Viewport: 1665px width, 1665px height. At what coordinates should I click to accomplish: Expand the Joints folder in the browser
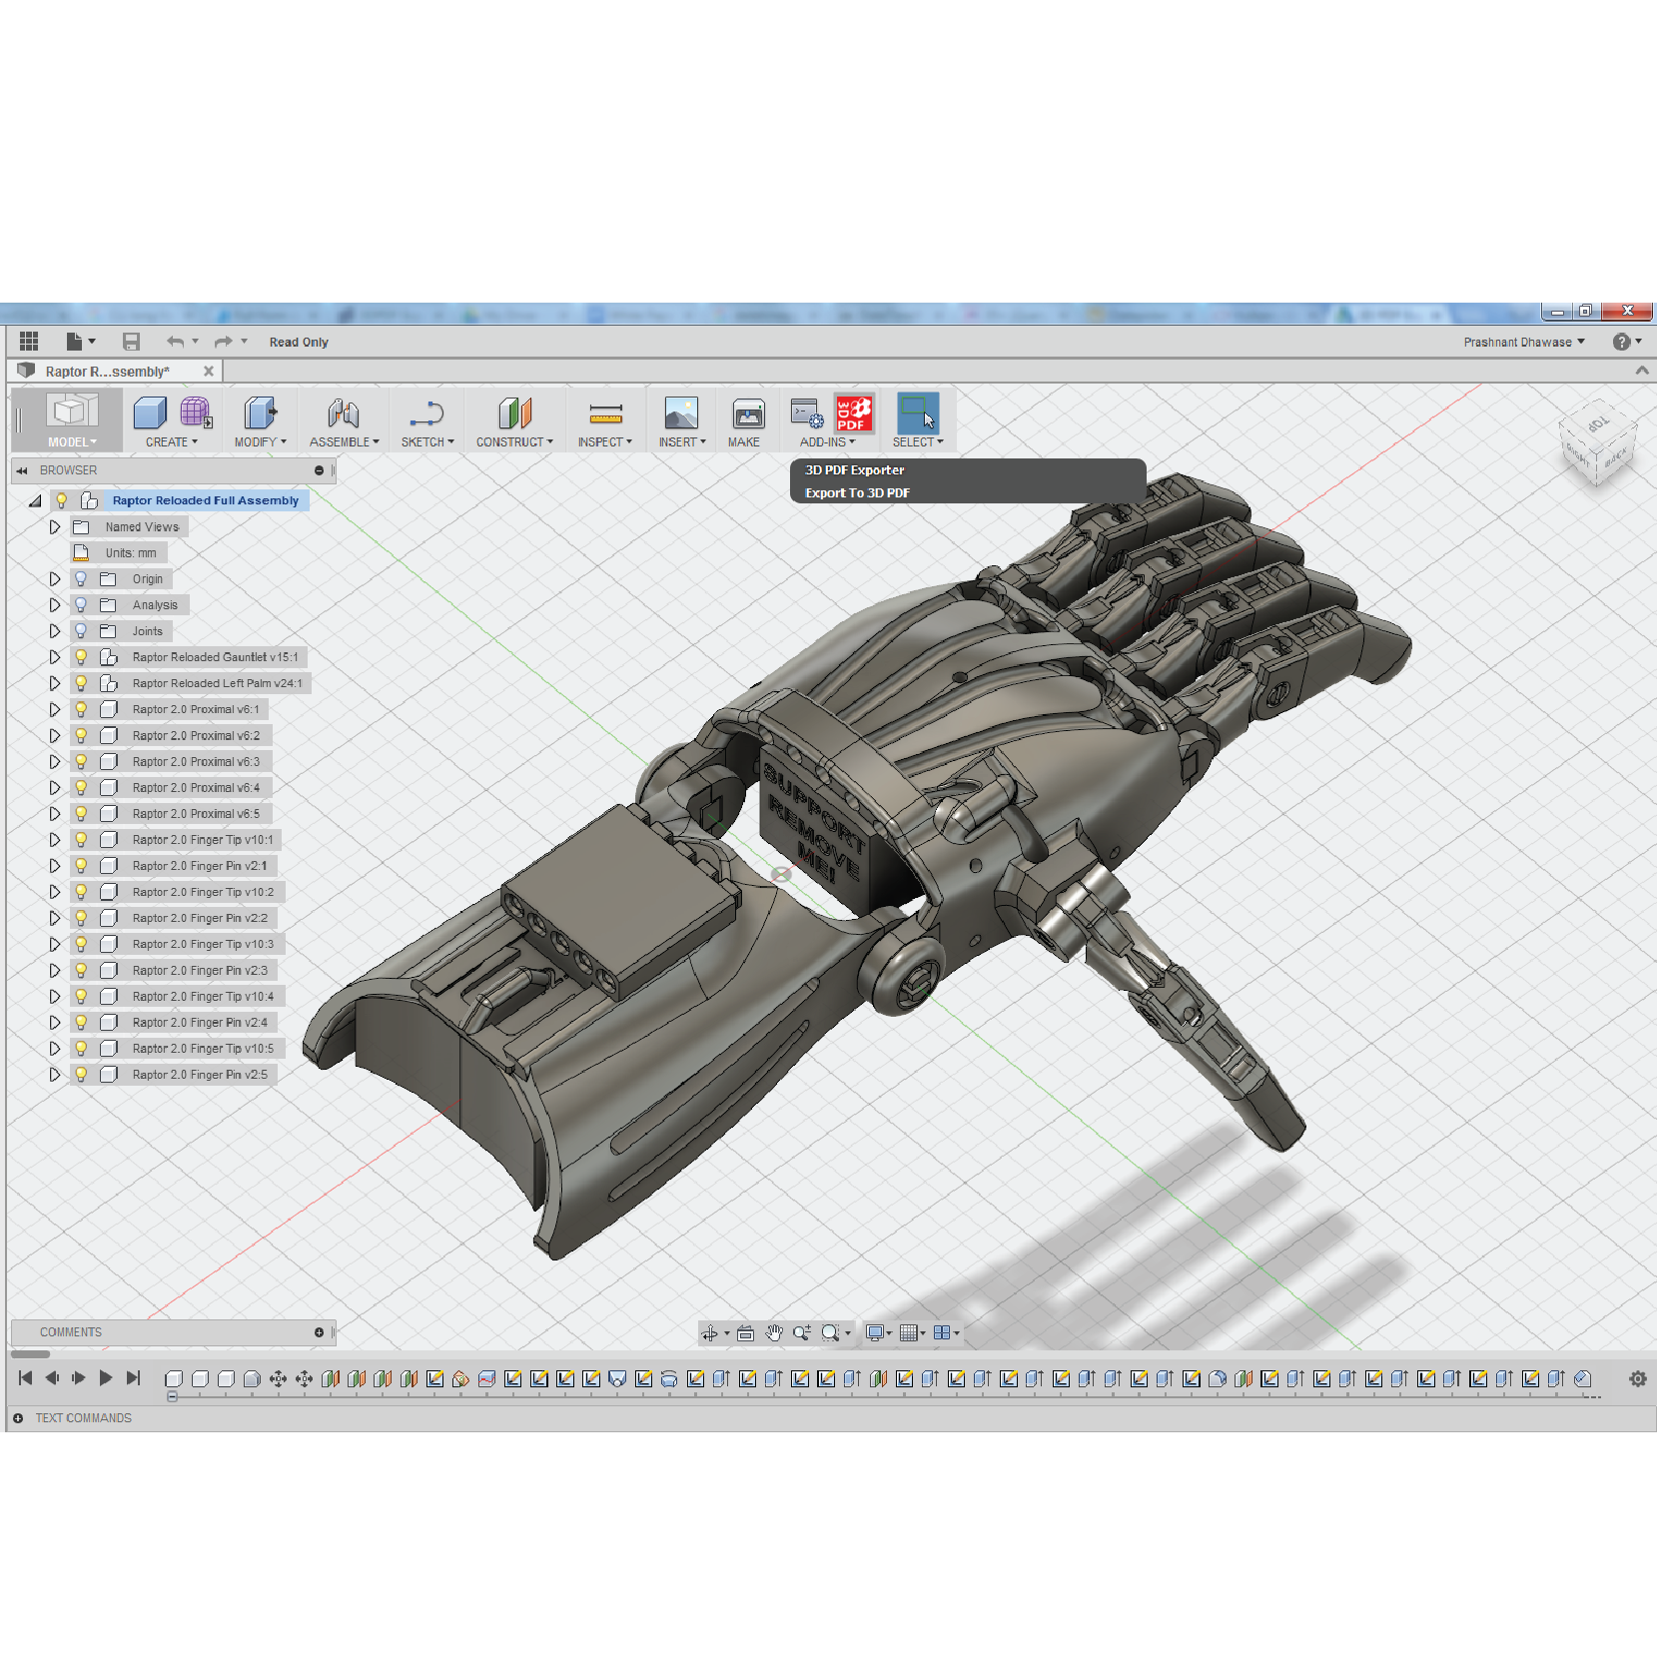55,631
